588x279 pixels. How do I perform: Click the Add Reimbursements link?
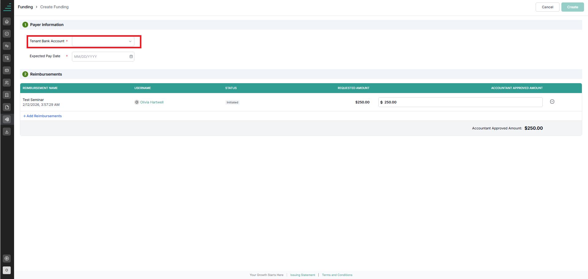click(43, 116)
